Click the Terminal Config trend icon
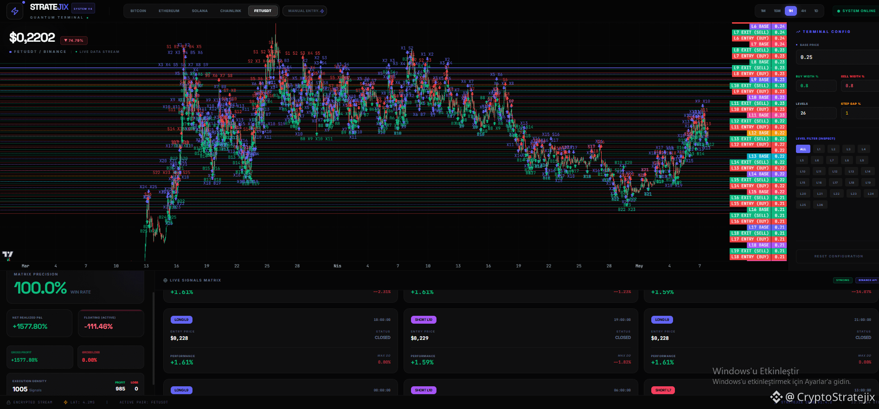This screenshot has height=409, width=879. point(798,32)
